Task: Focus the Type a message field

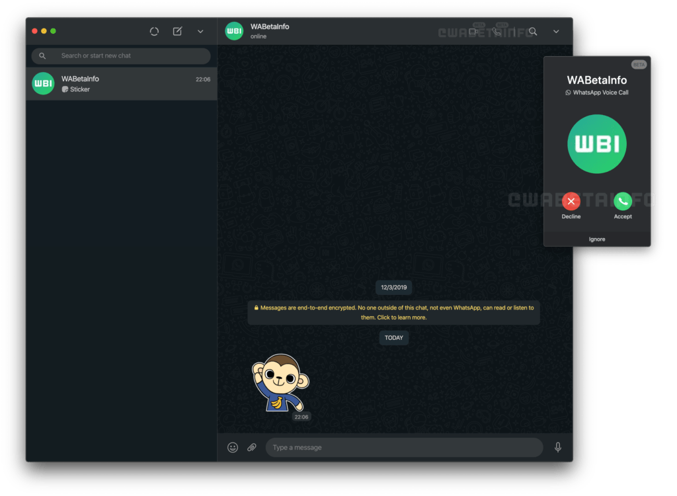Action: (x=403, y=448)
